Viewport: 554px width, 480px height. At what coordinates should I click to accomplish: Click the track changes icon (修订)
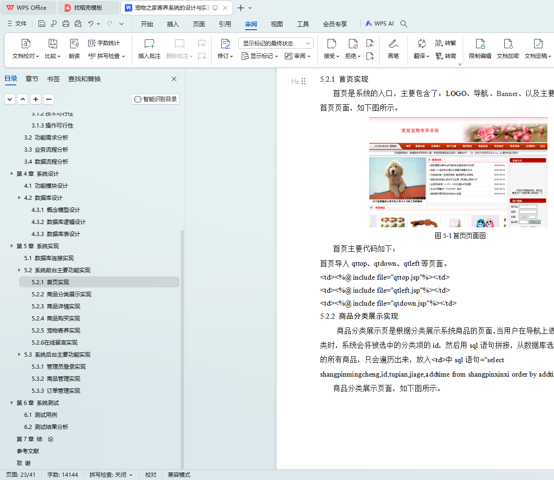tap(225, 49)
